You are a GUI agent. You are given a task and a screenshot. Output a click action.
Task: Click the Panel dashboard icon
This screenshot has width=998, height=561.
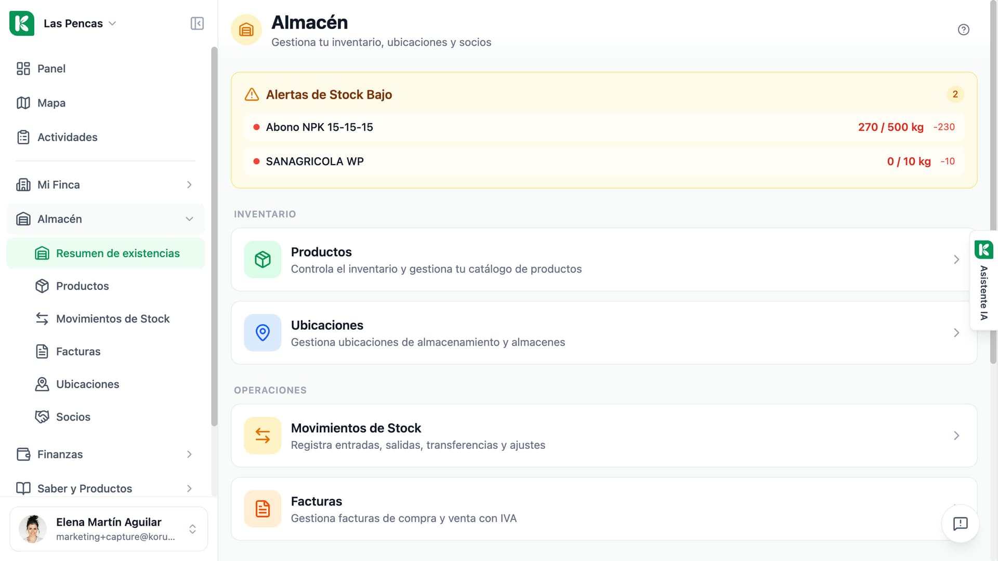[23, 69]
